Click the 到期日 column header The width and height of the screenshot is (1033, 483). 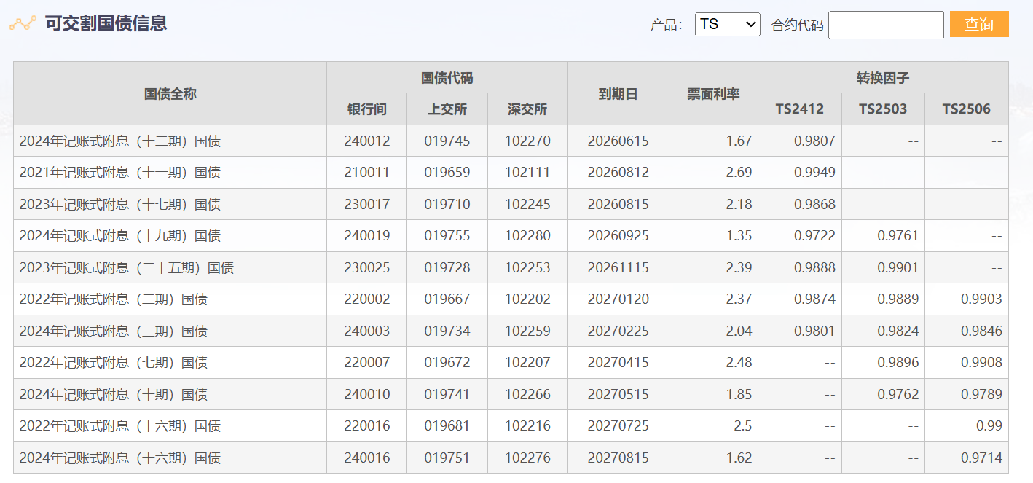click(618, 93)
